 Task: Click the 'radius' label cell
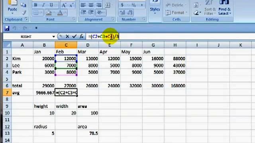(44, 126)
